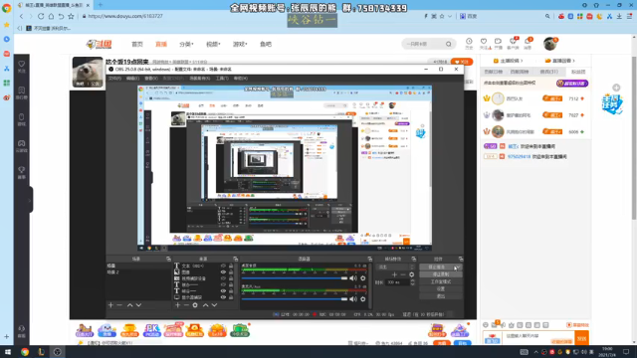
Task: Mute the 麦克风/Aux speaker icon
Action: pyautogui.click(x=353, y=299)
